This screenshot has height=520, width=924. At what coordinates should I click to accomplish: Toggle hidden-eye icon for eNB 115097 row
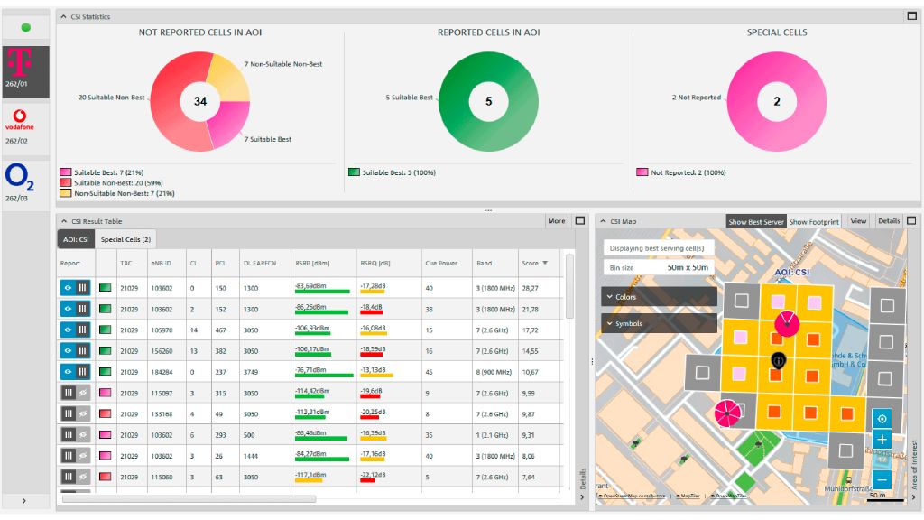(83, 393)
